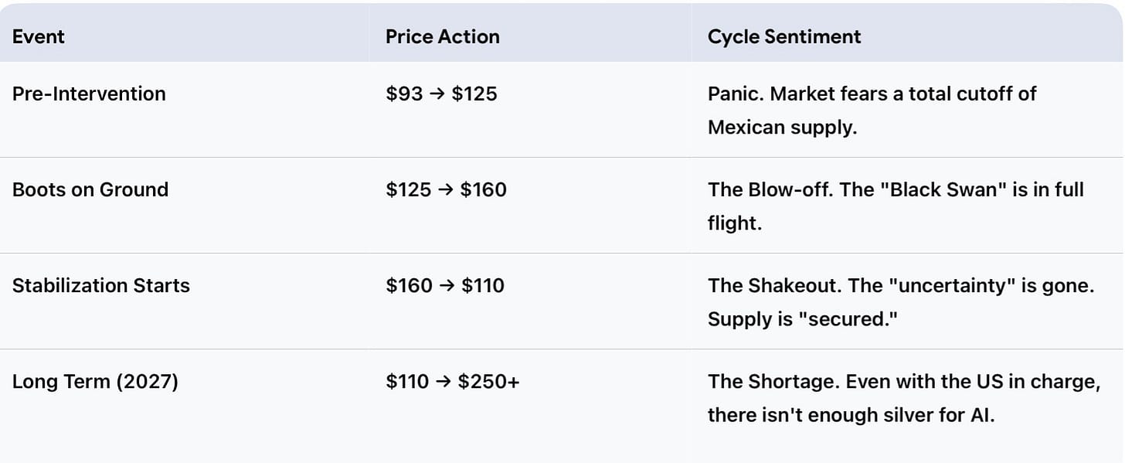
Task: Select the Panic sentiment about Mexican supply
Action: point(872,110)
